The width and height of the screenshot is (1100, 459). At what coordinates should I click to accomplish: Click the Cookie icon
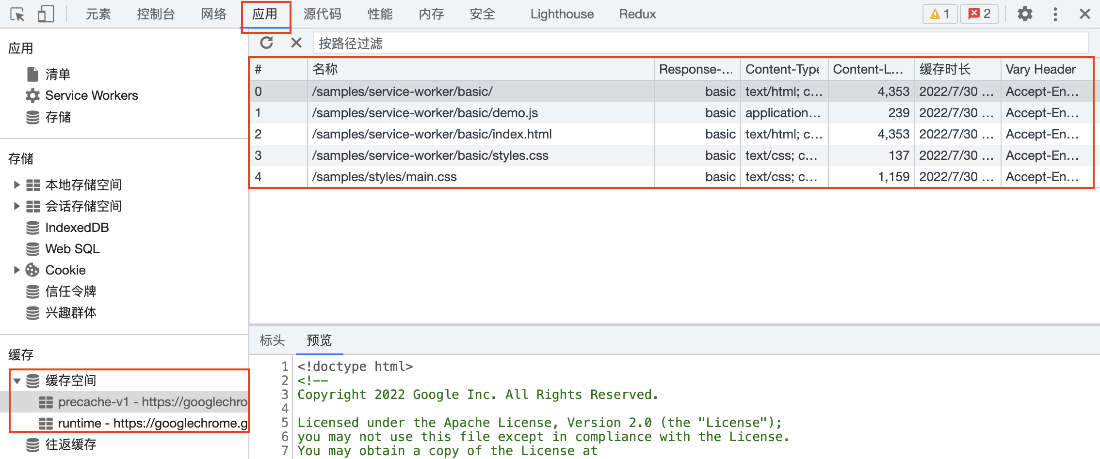[32, 270]
